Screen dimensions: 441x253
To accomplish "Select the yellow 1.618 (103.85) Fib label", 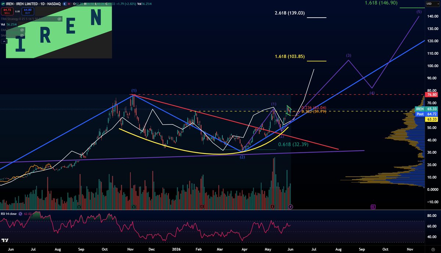I will (x=290, y=57).
